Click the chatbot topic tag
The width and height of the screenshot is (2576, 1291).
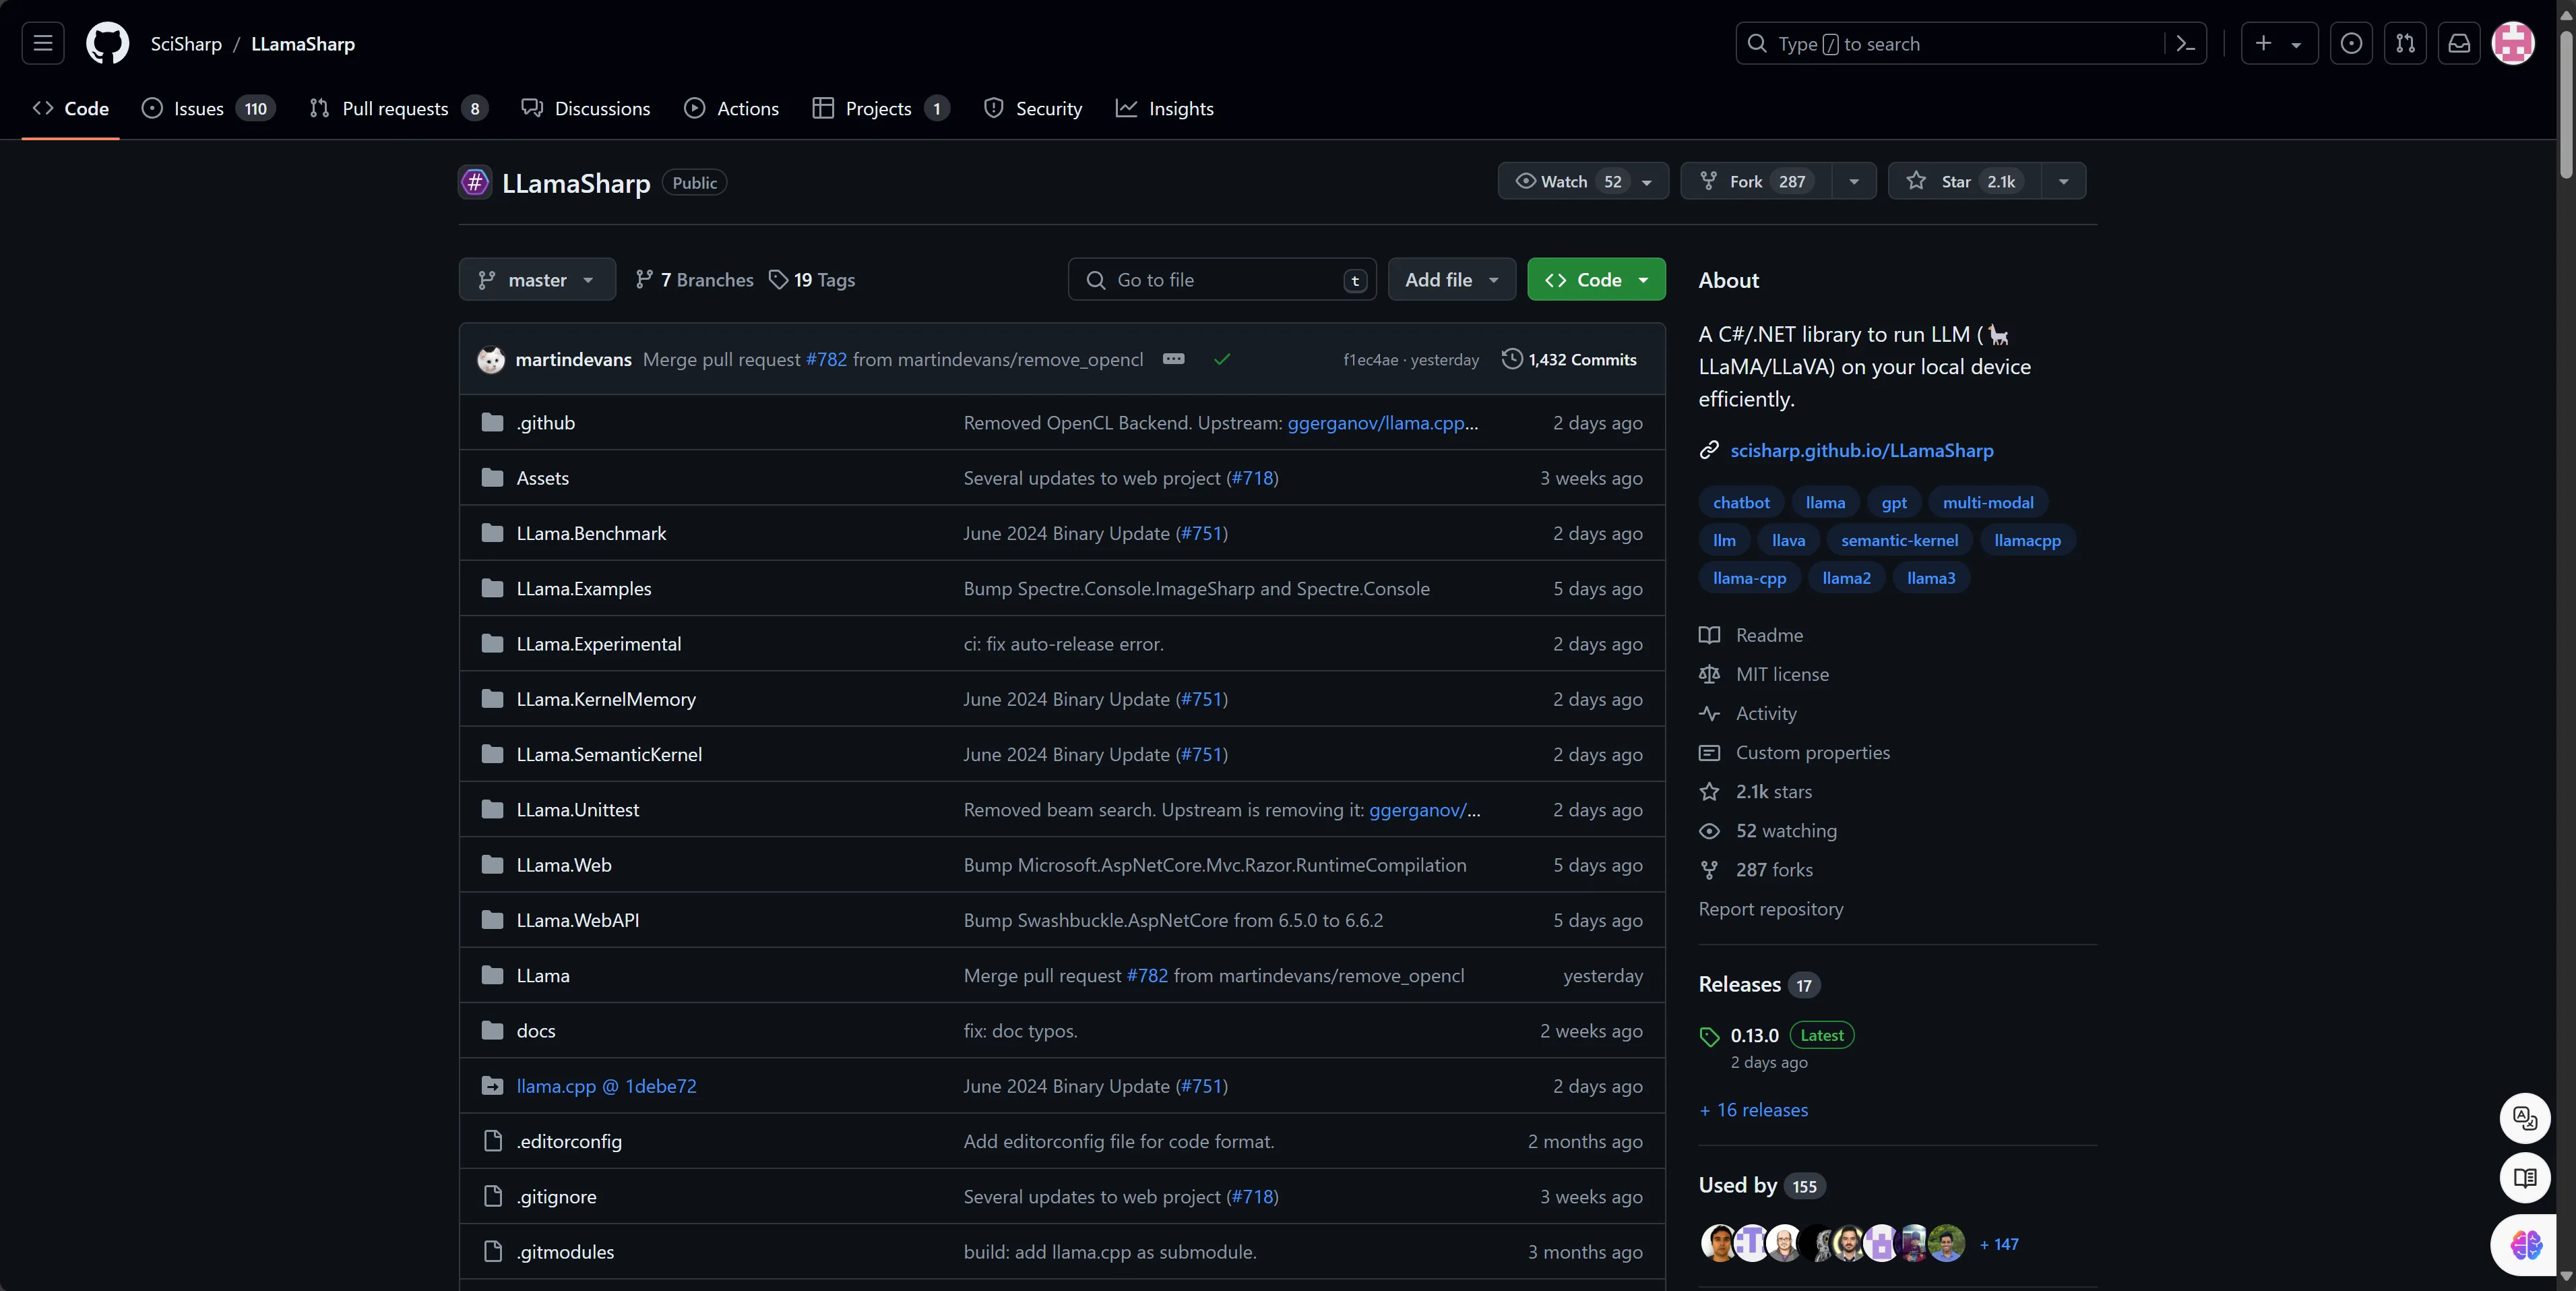(x=1741, y=502)
